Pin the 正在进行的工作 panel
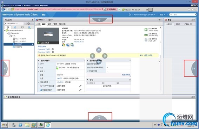This screenshot has width=199, height=129. (192, 97)
